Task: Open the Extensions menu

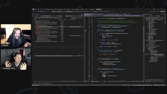Action: click(77, 9)
